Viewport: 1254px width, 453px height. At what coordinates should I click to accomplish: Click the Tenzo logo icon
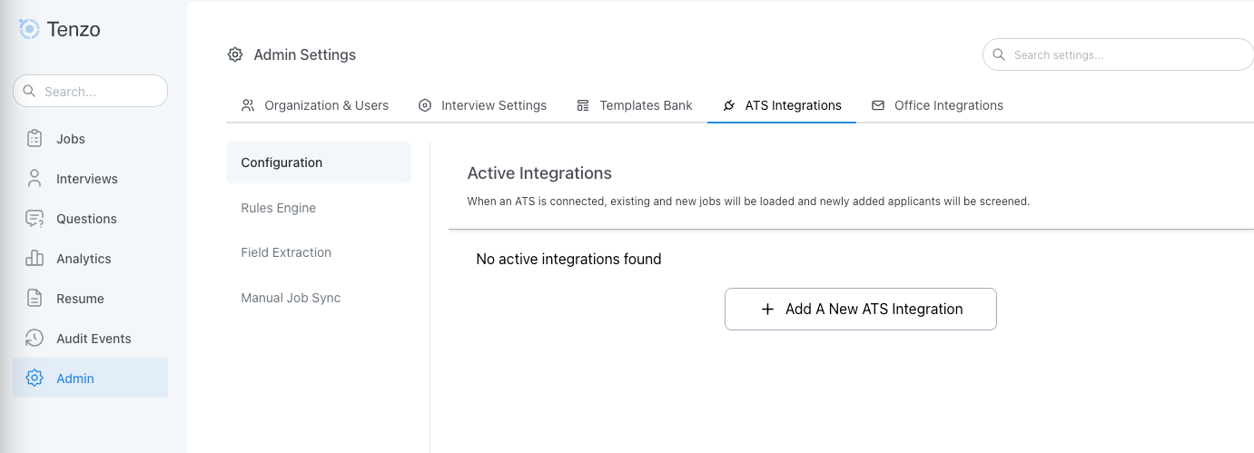click(x=29, y=29)
